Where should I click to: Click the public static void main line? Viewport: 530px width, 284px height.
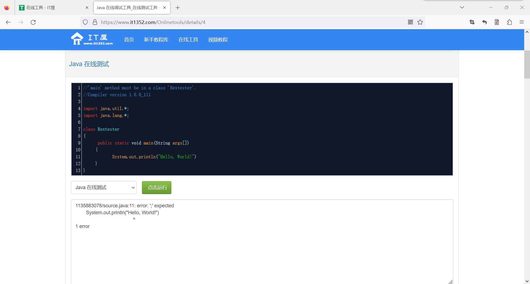143,143
